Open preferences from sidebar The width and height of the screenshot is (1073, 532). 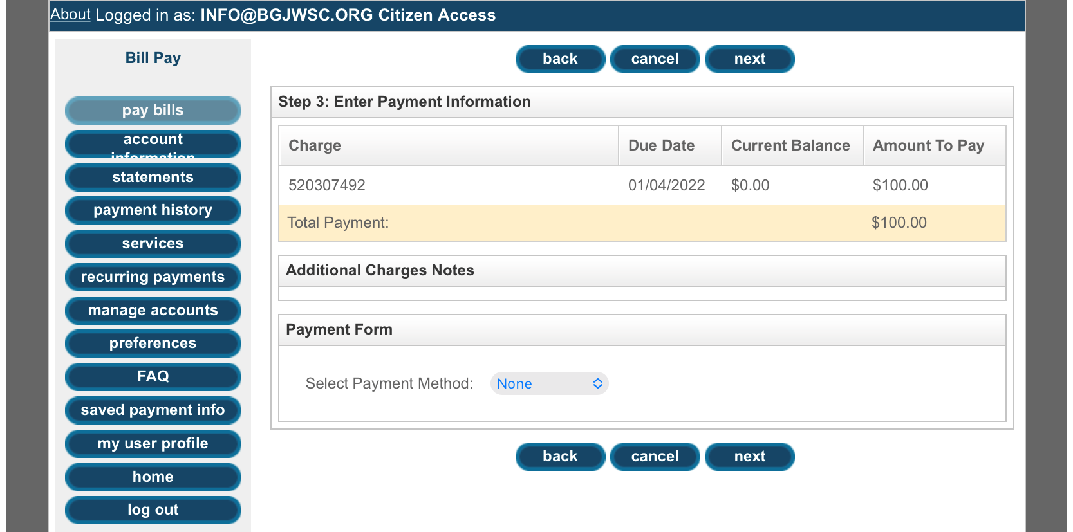(153, 344)
